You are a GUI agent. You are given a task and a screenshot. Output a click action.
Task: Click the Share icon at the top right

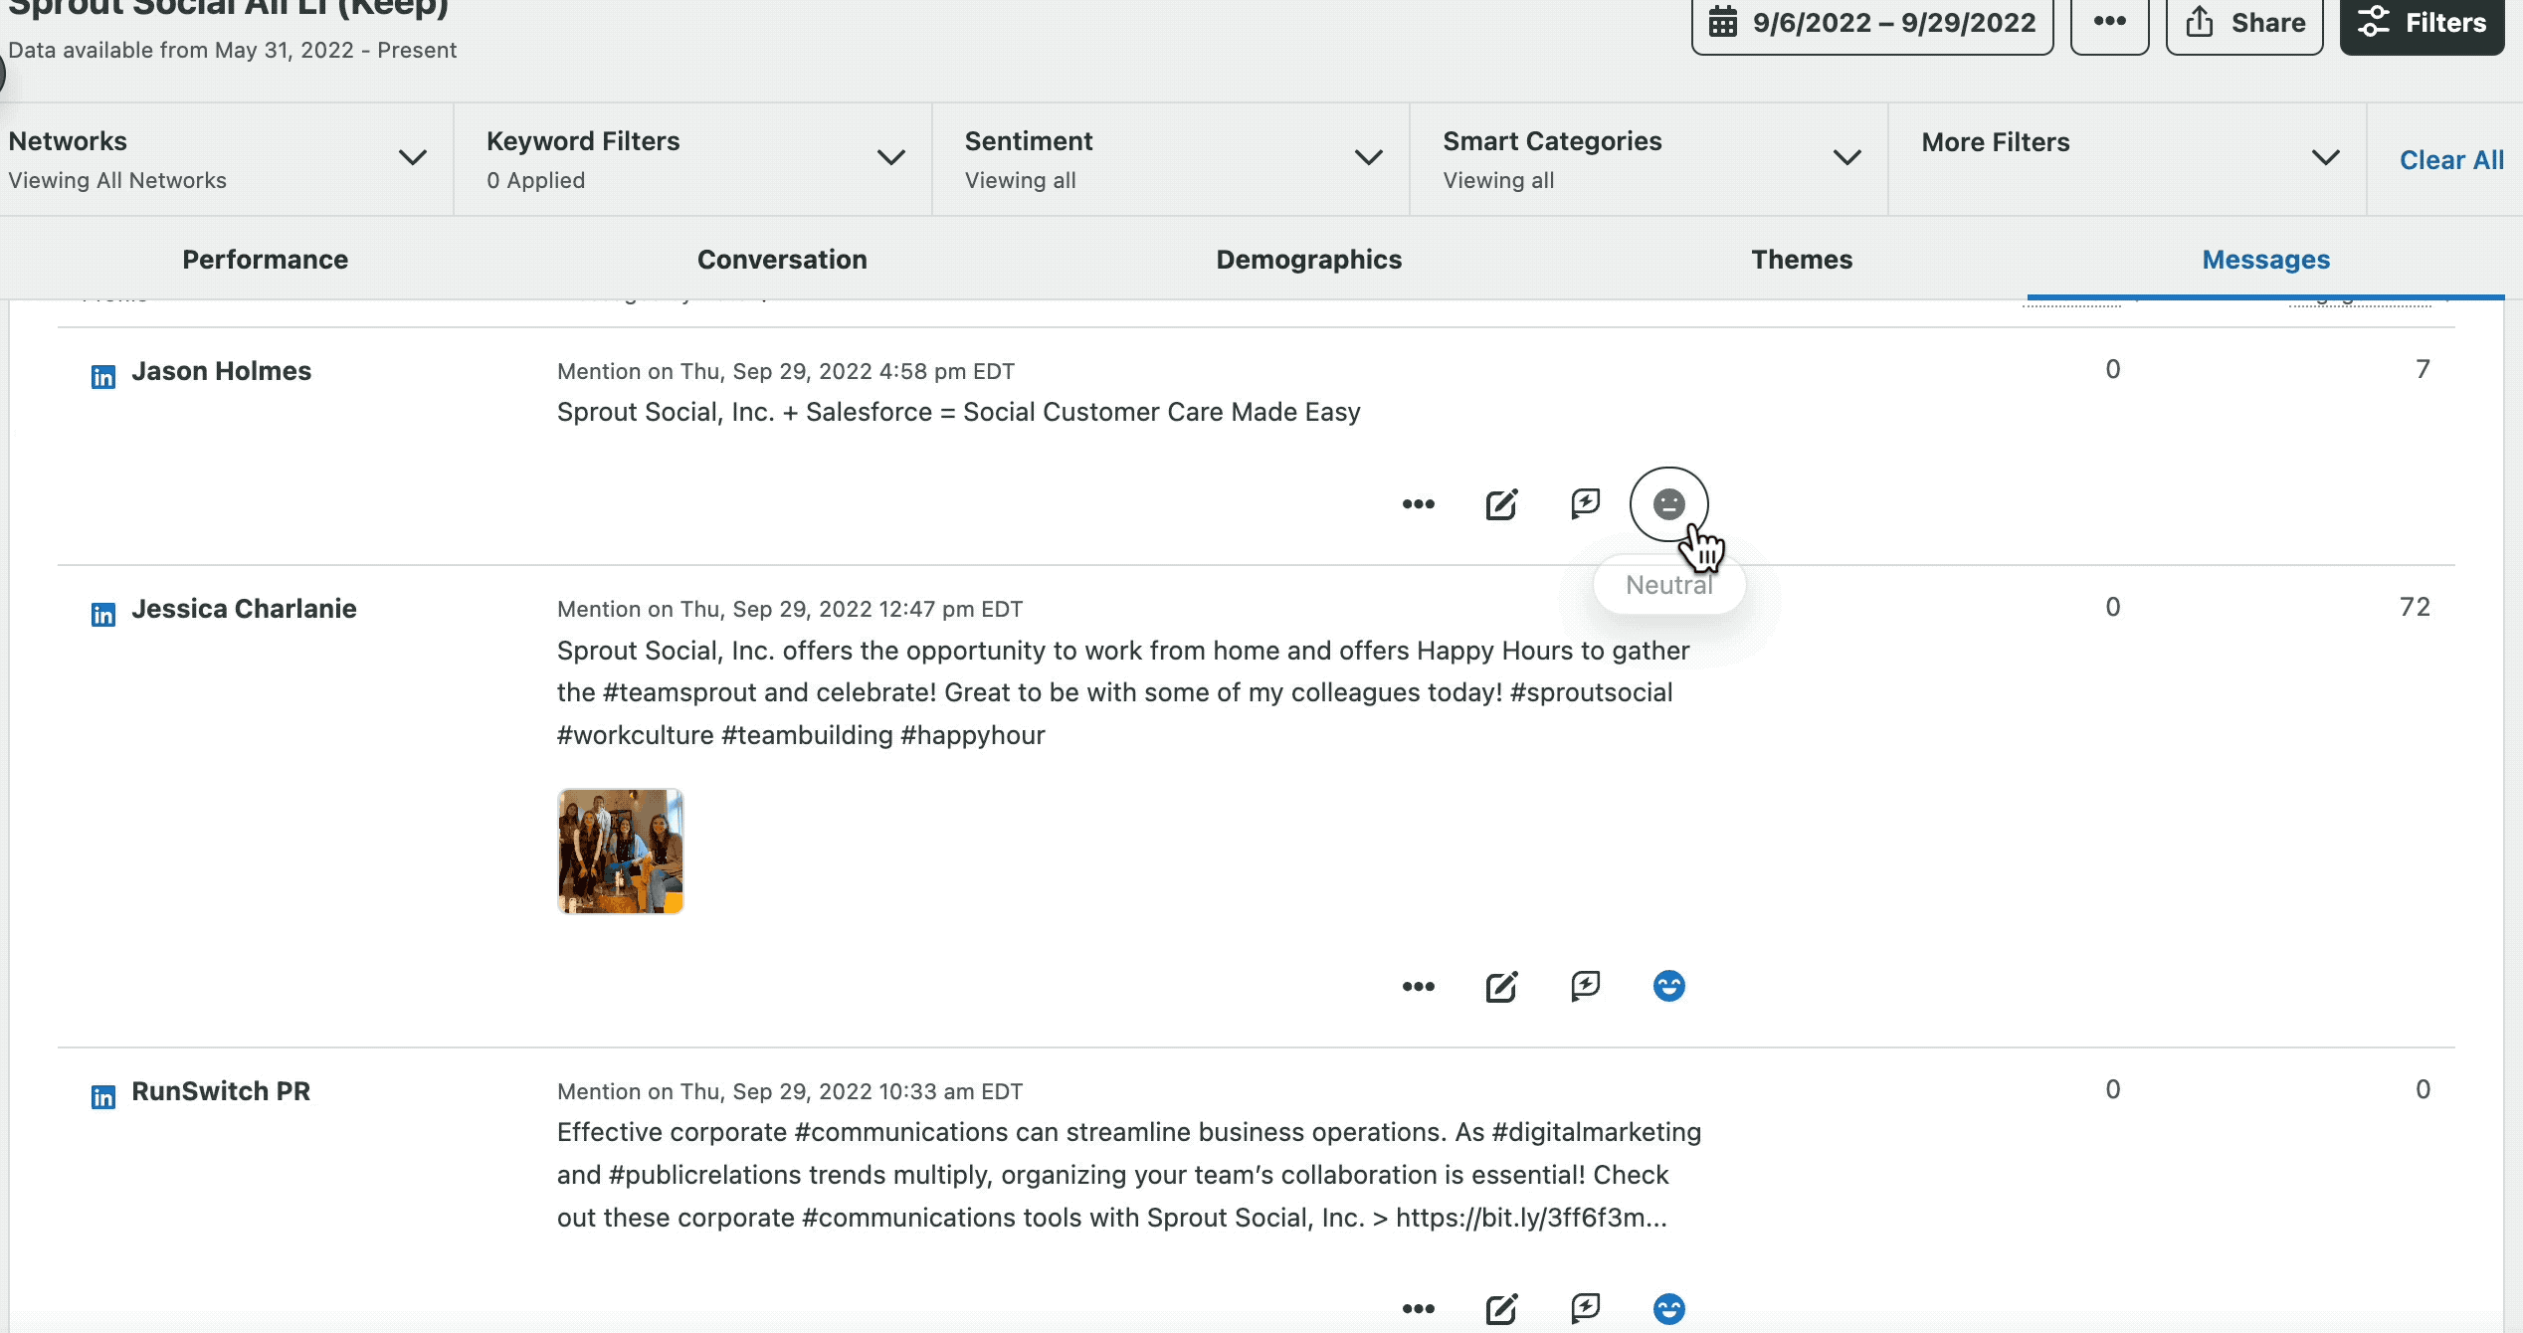point(2200,22)
